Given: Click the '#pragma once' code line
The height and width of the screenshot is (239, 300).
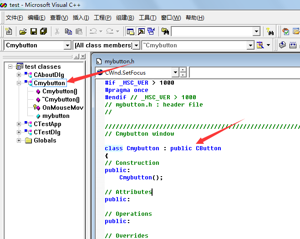Looking at the screenshot, I should click(127, 90).
